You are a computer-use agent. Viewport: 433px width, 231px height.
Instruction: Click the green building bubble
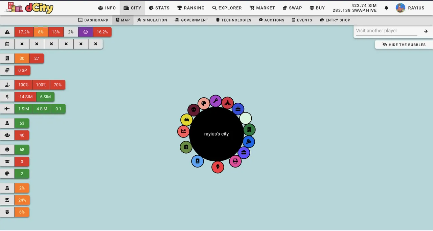coord(249,129)
